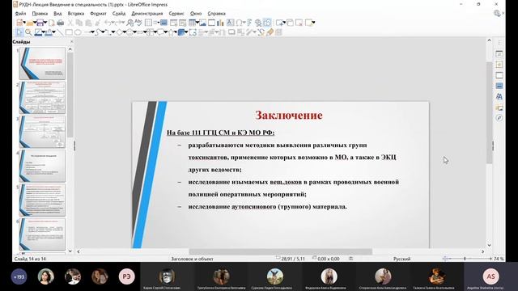Select the Ellipse shape tool
Screen dimensions: 518x291
78,32
